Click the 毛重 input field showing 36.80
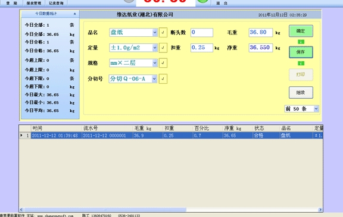The height and width of the screenshot is (217, 343). pyautogui.click(x=261, y=32)
